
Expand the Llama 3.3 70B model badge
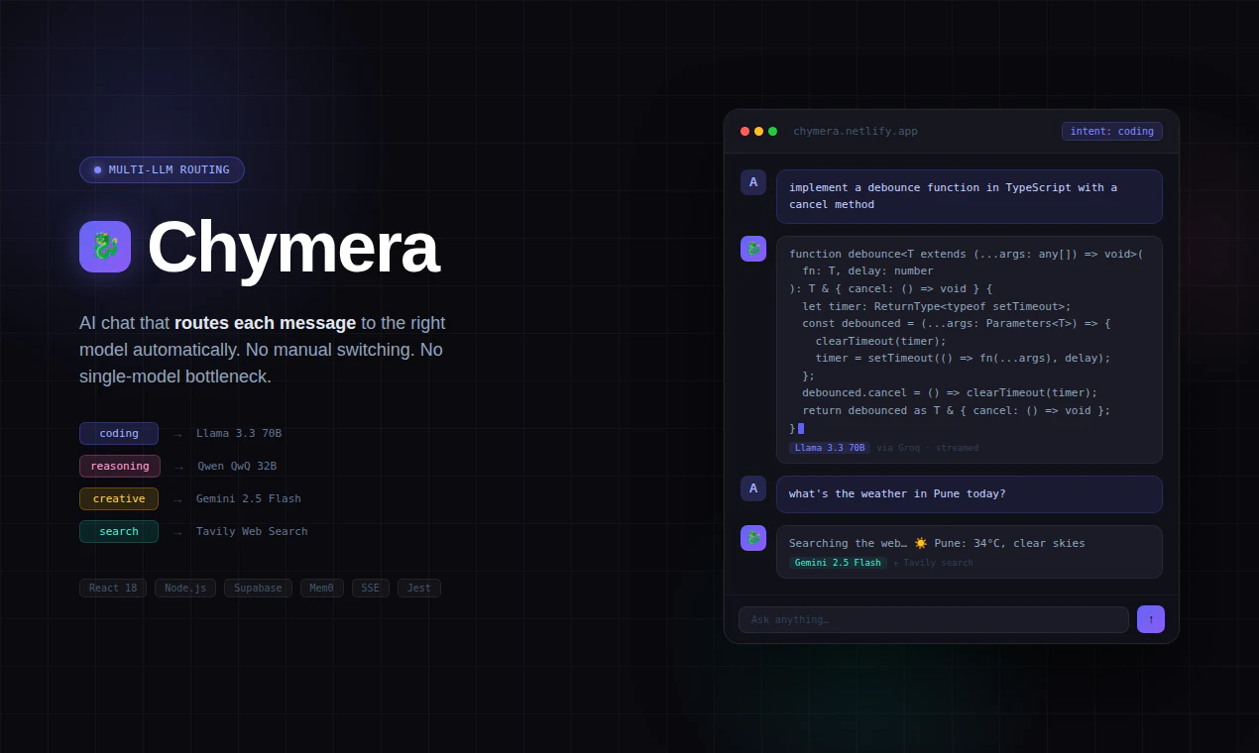point(829,447)
